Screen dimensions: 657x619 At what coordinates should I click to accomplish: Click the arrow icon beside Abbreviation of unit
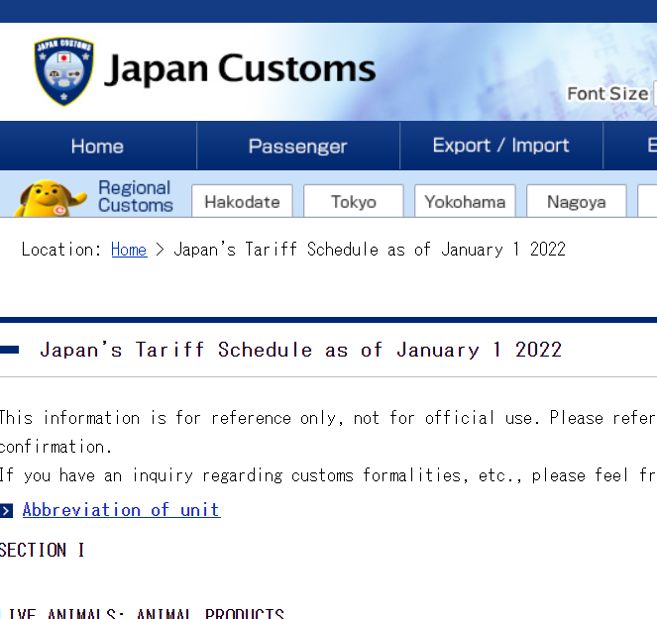click(6, 511)
